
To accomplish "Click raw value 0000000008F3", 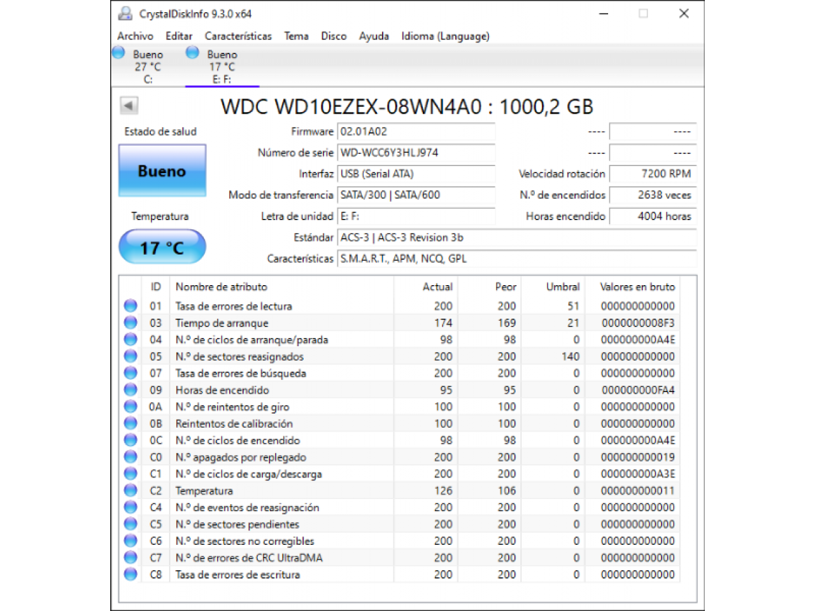I will pyautogui.click(x=638, y=323).
